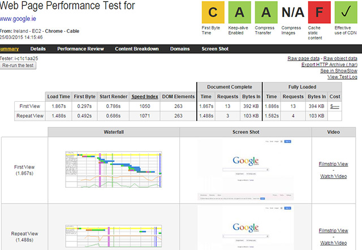The width and height of the screenshot is (362, 250).
Task: Click Watch Video for Repeat View
Action: pos(333,243)
